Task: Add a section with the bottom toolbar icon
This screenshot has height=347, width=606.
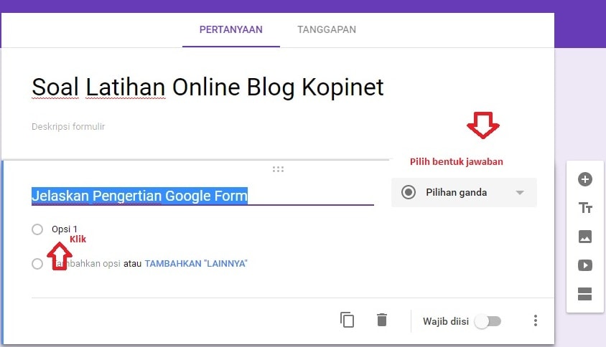Action: coord(584,294)
